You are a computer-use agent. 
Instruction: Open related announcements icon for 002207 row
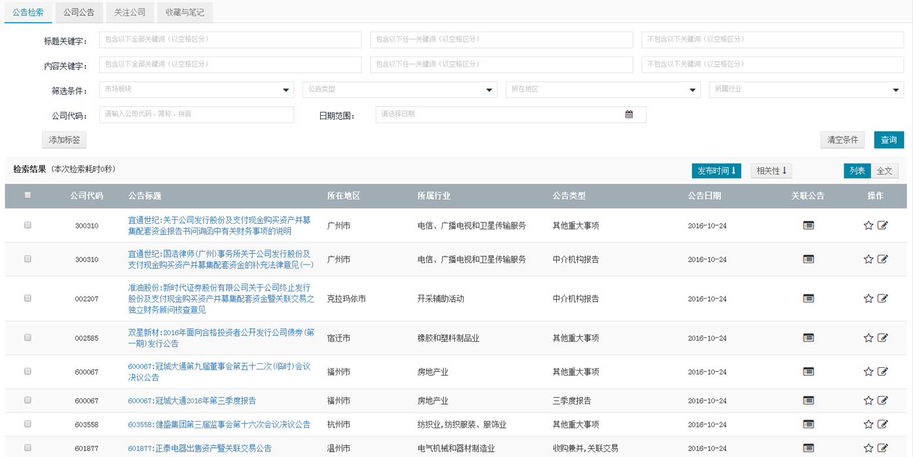click(808, 299)
